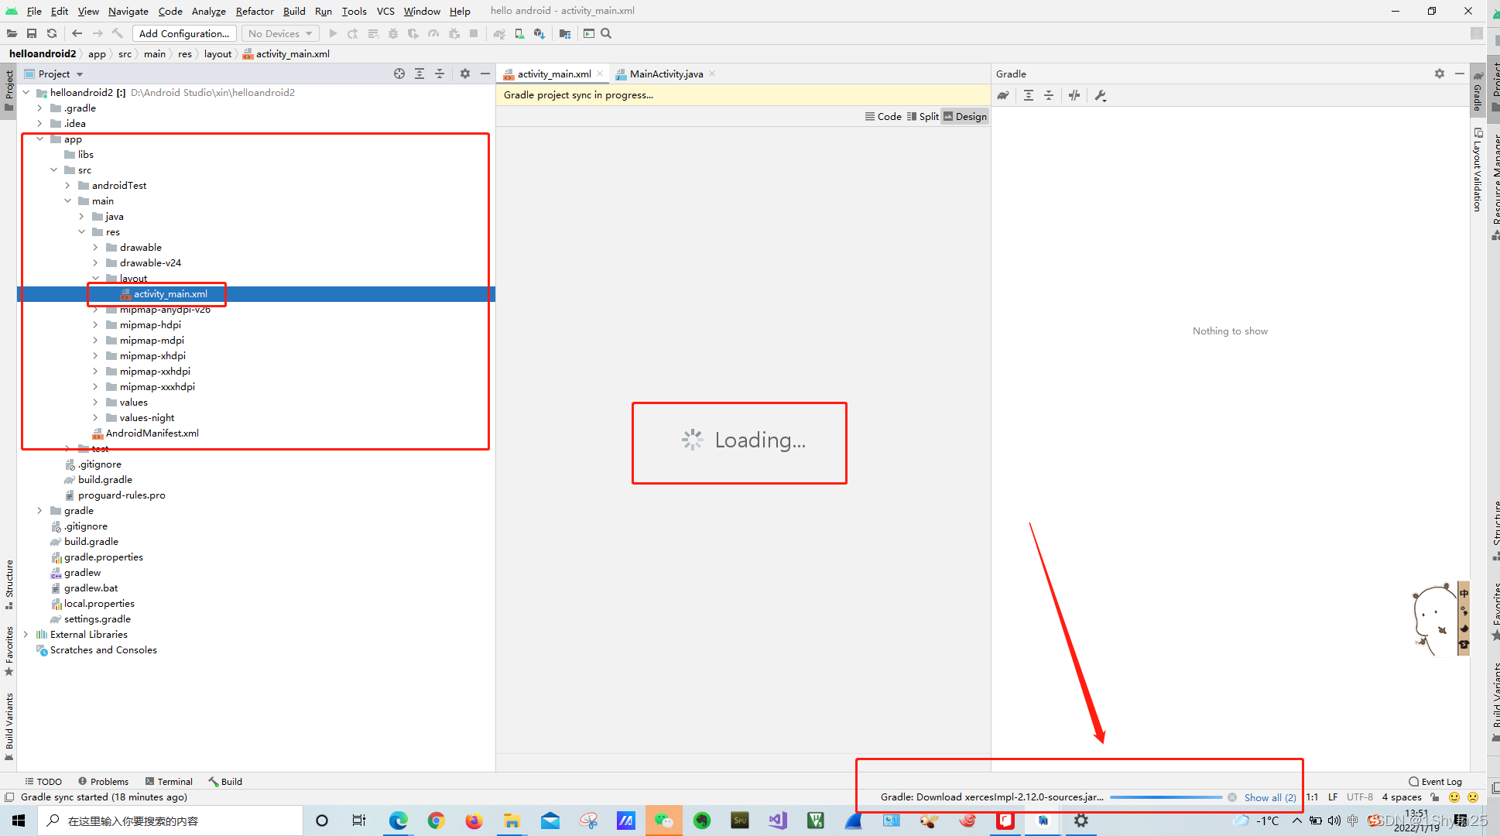
Task: Click the Sync/reload from disk icon
Action: click(52, 33)
